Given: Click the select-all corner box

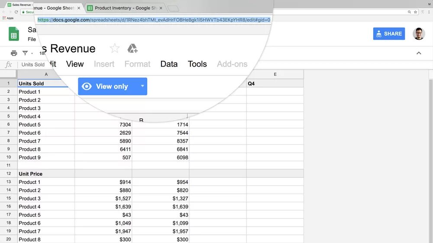Looking at the screenshot, I should 9,74.
